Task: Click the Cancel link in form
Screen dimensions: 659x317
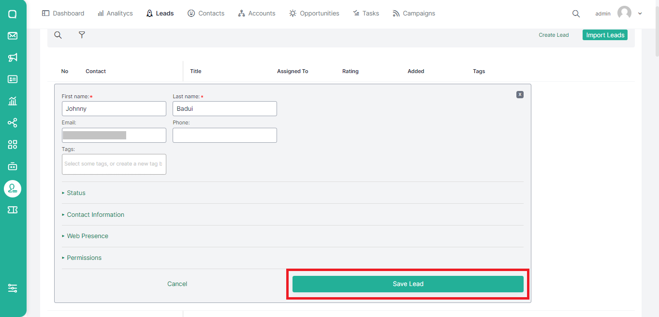Action: (177, 284)
